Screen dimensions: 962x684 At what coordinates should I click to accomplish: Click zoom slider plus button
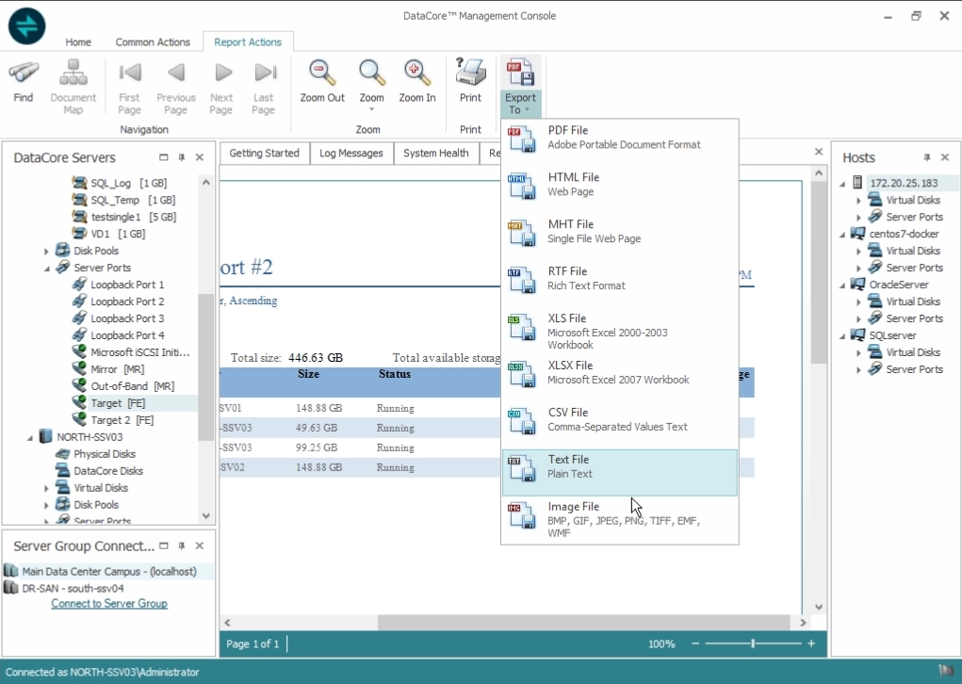(811, 643)
